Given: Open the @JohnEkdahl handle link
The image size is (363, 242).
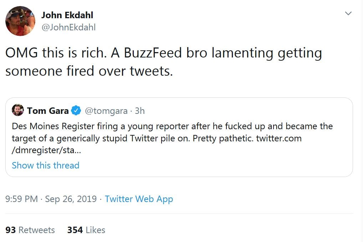Looking at the screenshot, I should (x=68, y=27).
